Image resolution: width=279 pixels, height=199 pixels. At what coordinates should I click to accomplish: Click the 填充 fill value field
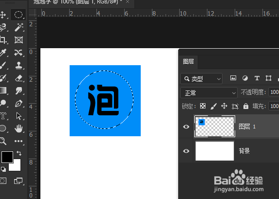274,106
